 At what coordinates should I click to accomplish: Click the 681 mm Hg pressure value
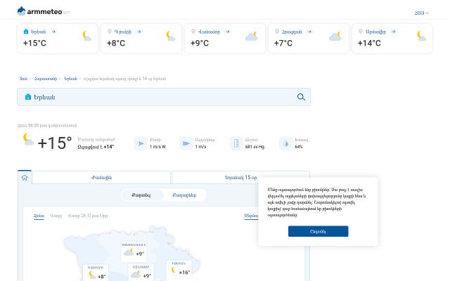click(x=255, y=147)
